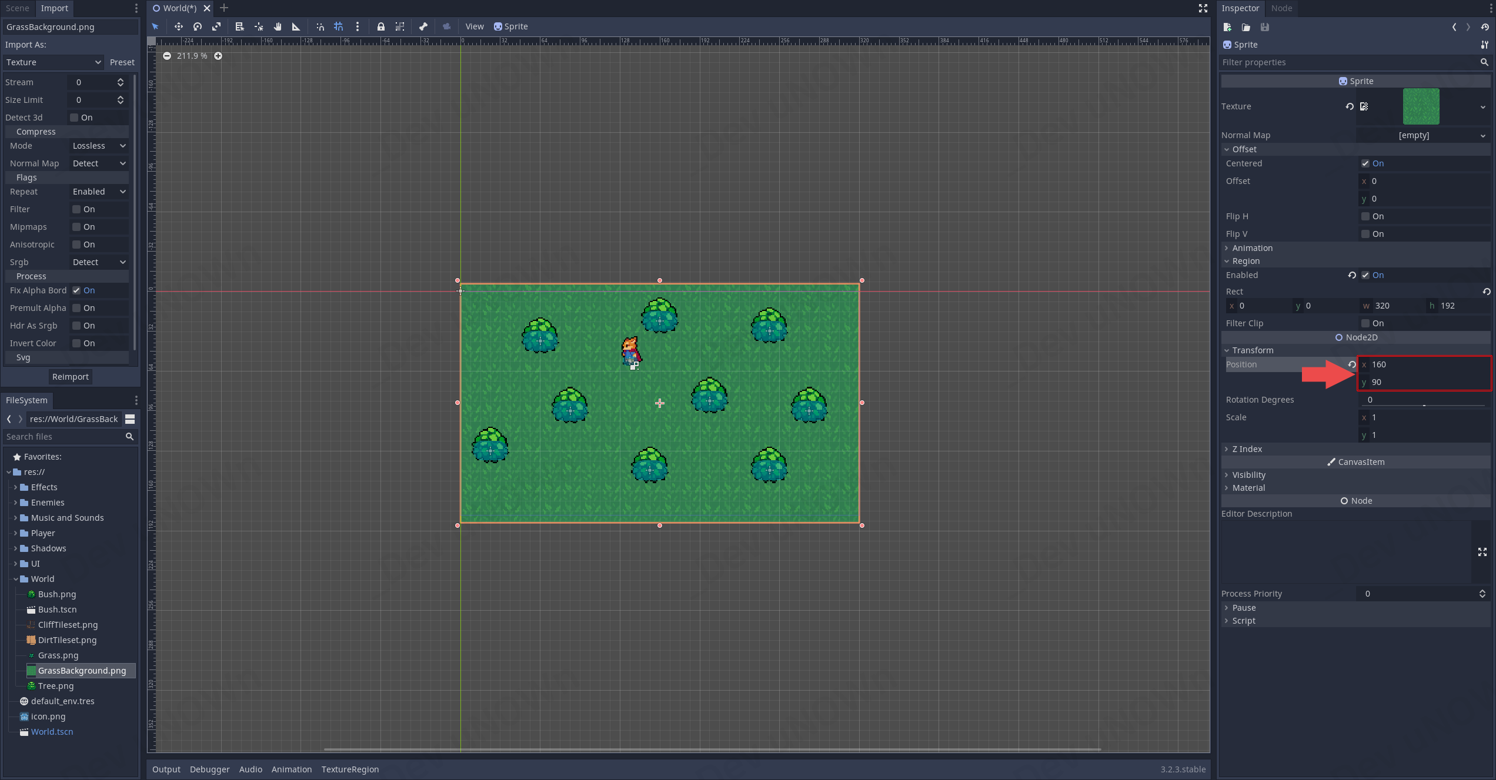
Task: Select the Scale mode tool
Action: [216, 26]
